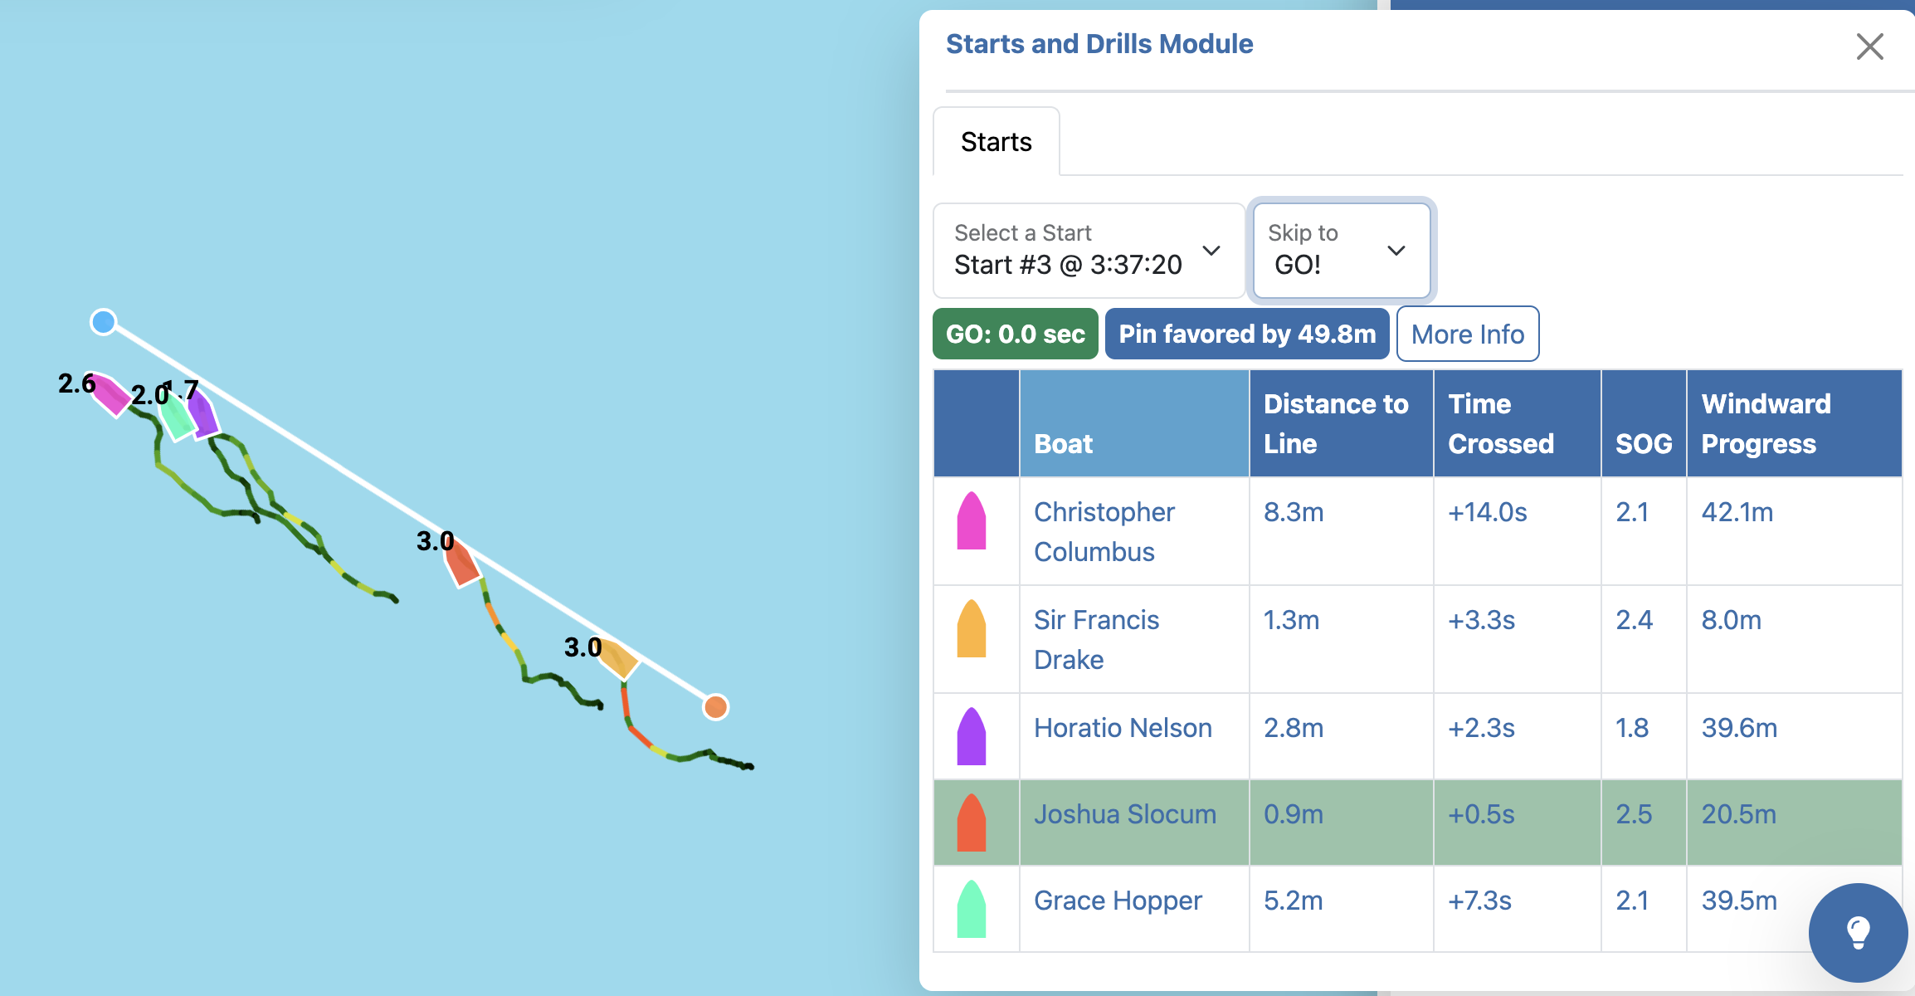Expand the Skip to dropdown

pyautogui.click(x=1341, y=251)
